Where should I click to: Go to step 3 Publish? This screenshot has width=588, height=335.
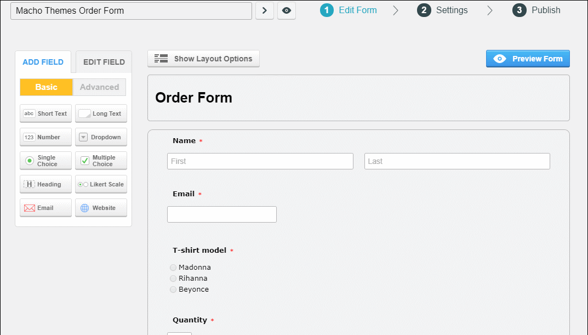point(536,10)
